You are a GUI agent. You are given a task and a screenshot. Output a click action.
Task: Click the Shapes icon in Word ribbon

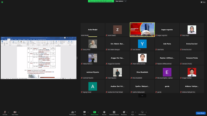(x=16, y=42)
